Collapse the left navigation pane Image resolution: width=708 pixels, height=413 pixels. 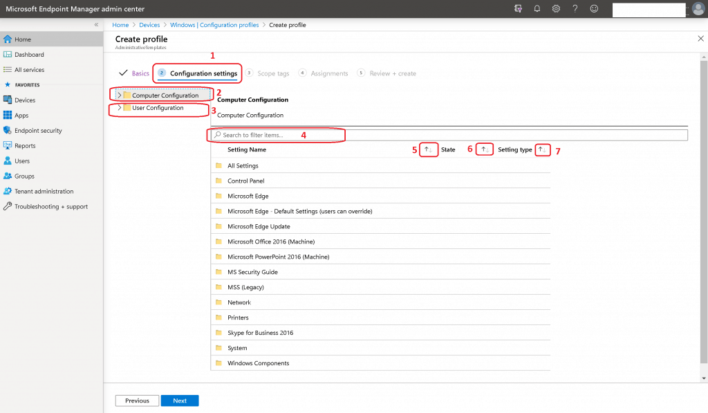pos(96,24)
